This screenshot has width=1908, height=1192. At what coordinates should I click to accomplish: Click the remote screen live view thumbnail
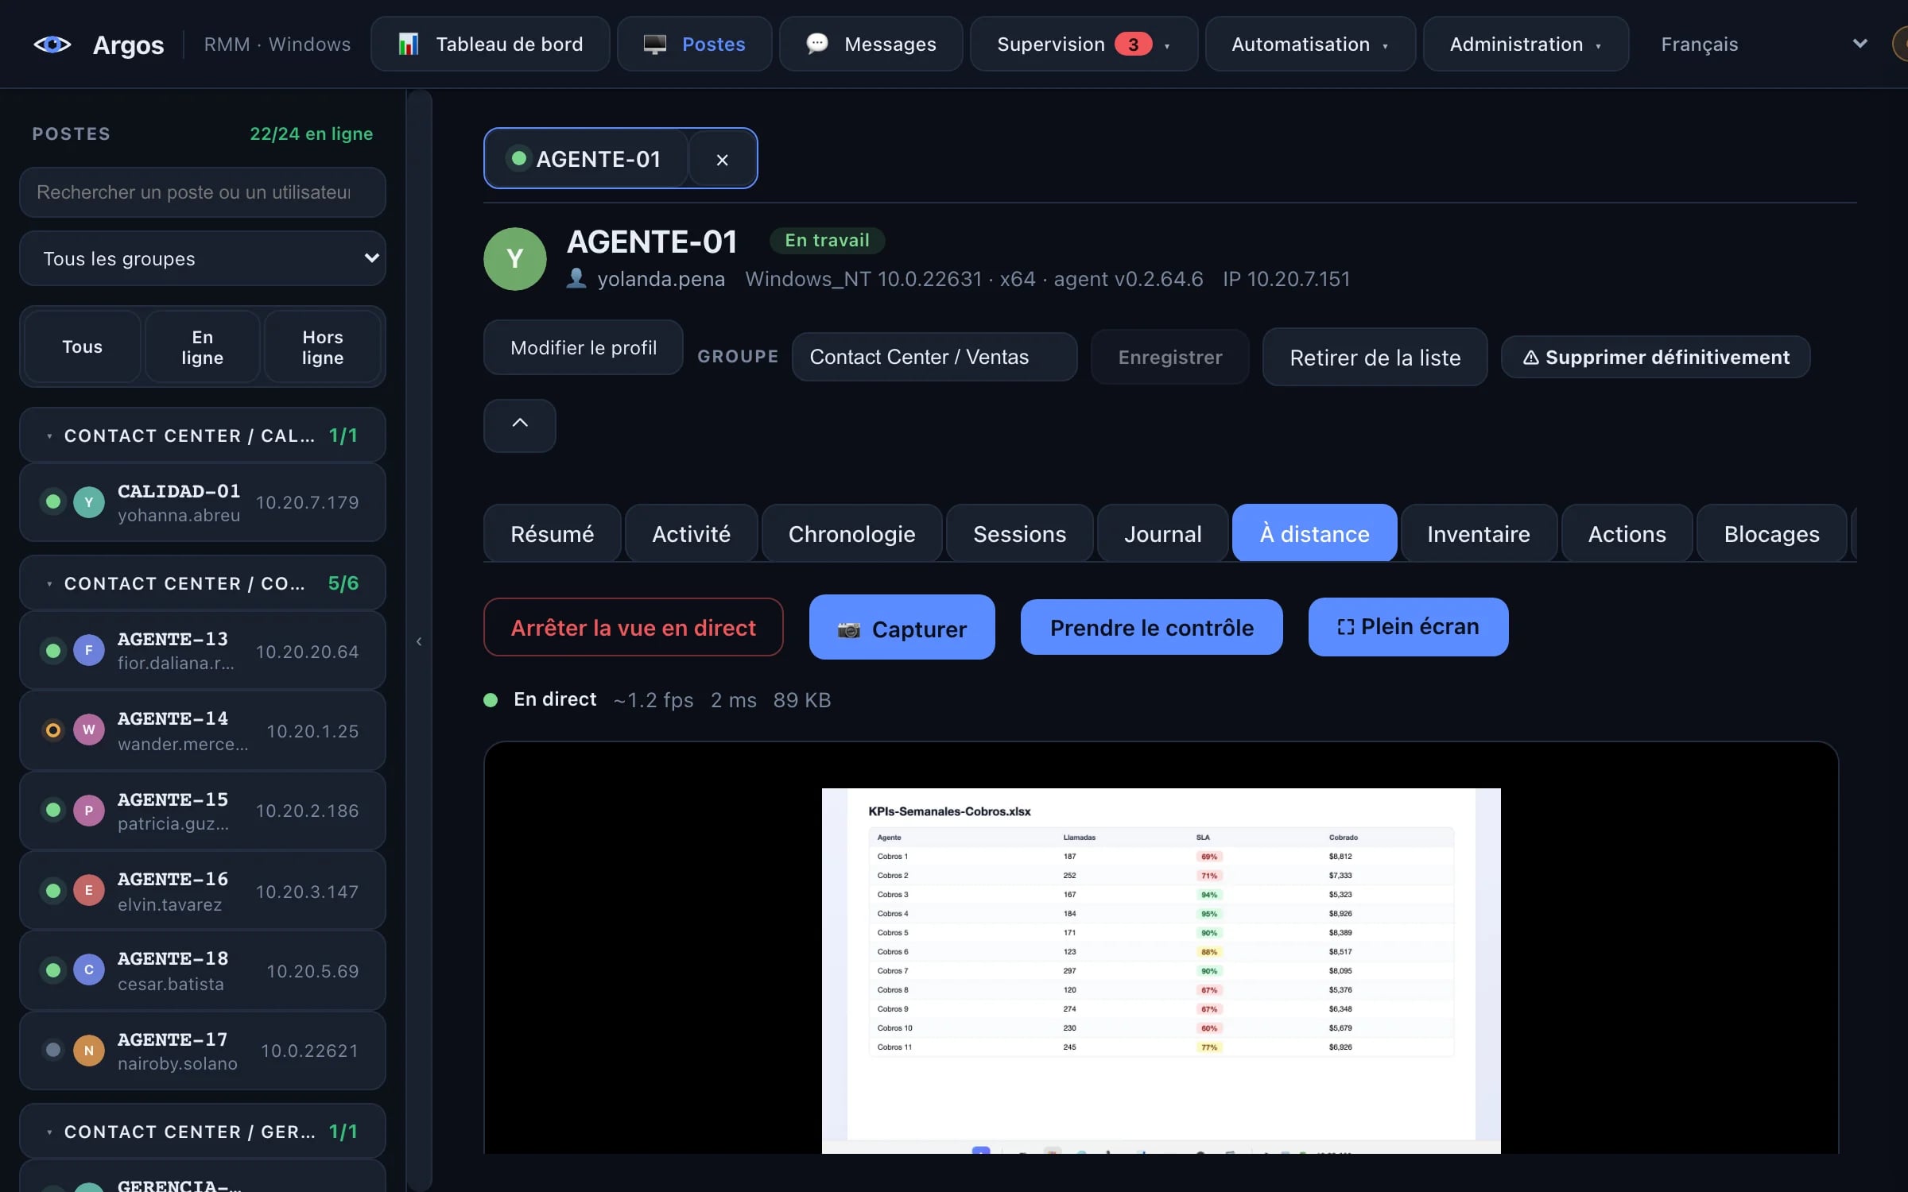coord(1161,970)
